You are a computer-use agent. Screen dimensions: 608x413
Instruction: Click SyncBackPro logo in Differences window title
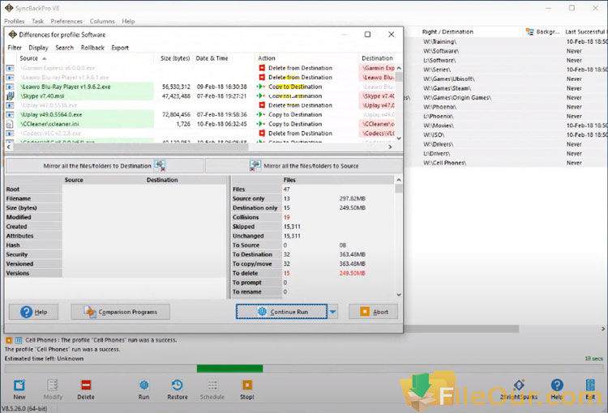pos(12,35)
